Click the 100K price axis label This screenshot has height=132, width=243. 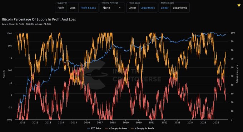[9, 34]
